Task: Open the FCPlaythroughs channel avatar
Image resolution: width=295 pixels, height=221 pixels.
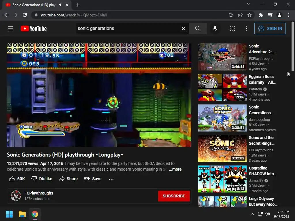Action: [x=16, y=196]
